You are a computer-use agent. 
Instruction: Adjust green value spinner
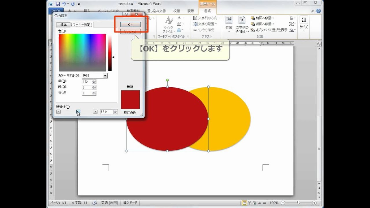pyautogui.click(x=94, y=88)
